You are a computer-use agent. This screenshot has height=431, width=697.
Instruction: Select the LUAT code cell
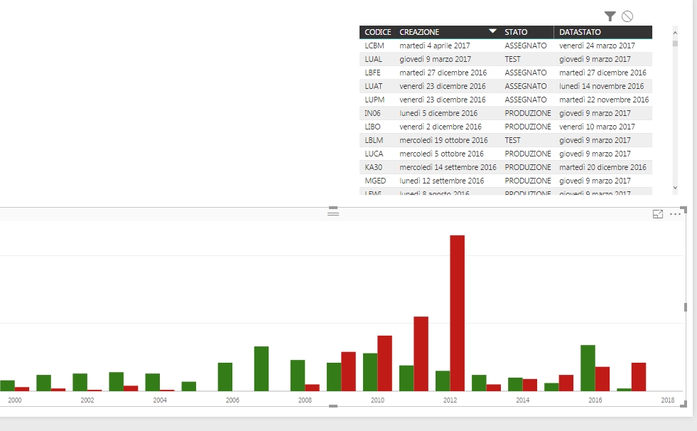pos(374,86)
